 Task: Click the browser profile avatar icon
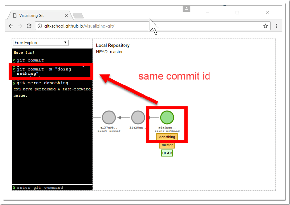click(x=187, y=9)
